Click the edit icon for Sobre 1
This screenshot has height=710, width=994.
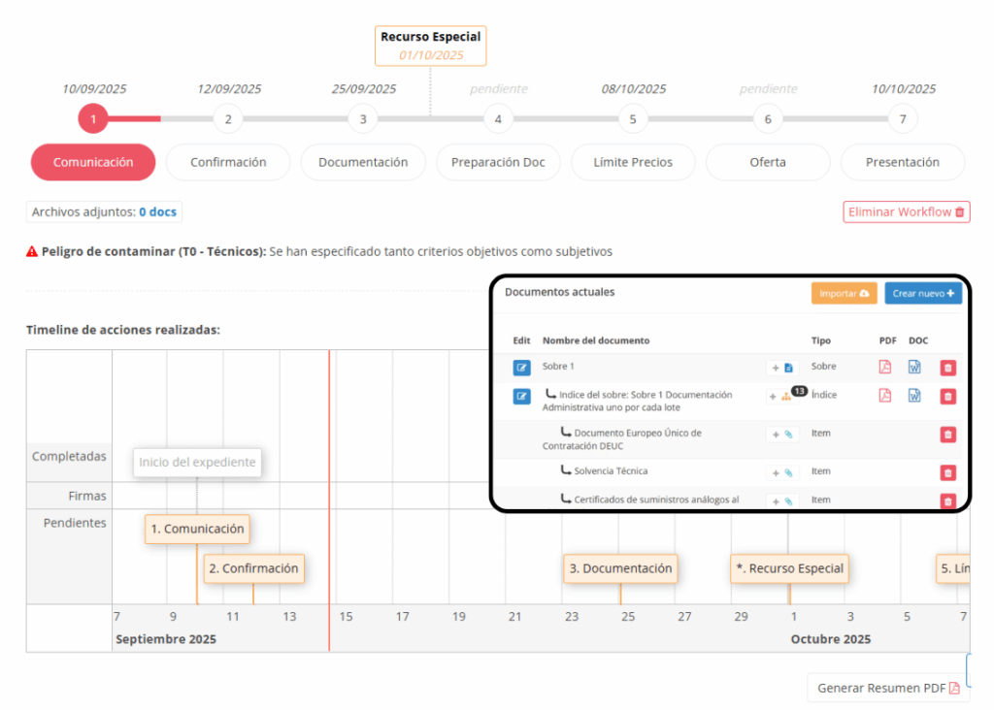click(x=521, y=368)
